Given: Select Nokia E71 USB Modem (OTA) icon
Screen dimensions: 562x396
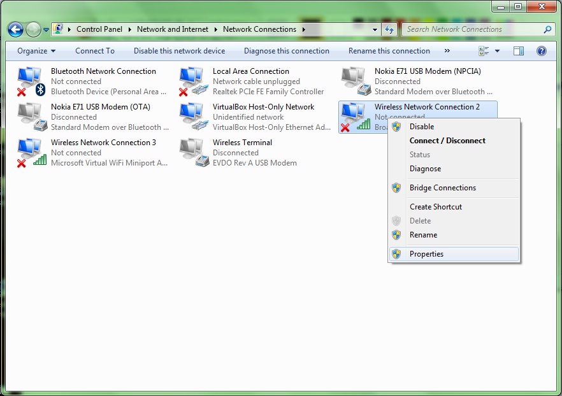Looking at the screenshot, I should (31, 117).
